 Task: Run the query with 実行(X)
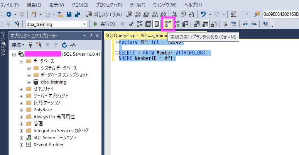click(104, 24)
